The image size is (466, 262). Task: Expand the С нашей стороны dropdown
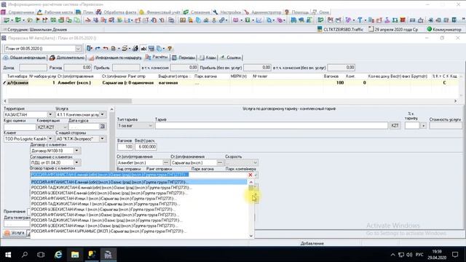pyautogui.click(x=103, y=139)
